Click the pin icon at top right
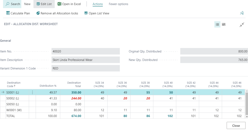 coord(242,13)
